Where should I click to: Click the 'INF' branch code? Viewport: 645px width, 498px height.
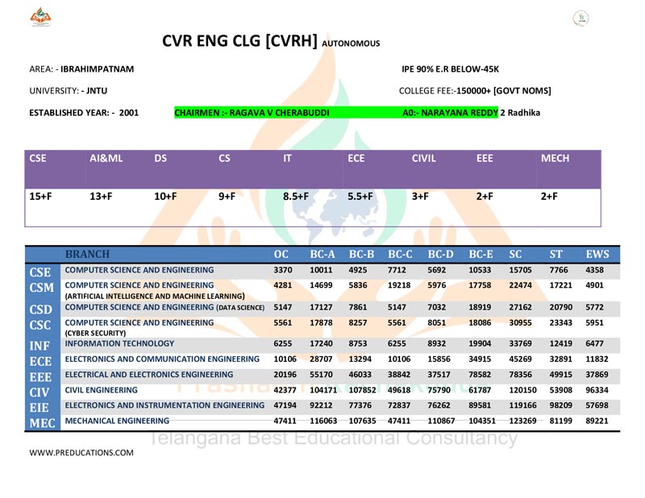(40, 346)
